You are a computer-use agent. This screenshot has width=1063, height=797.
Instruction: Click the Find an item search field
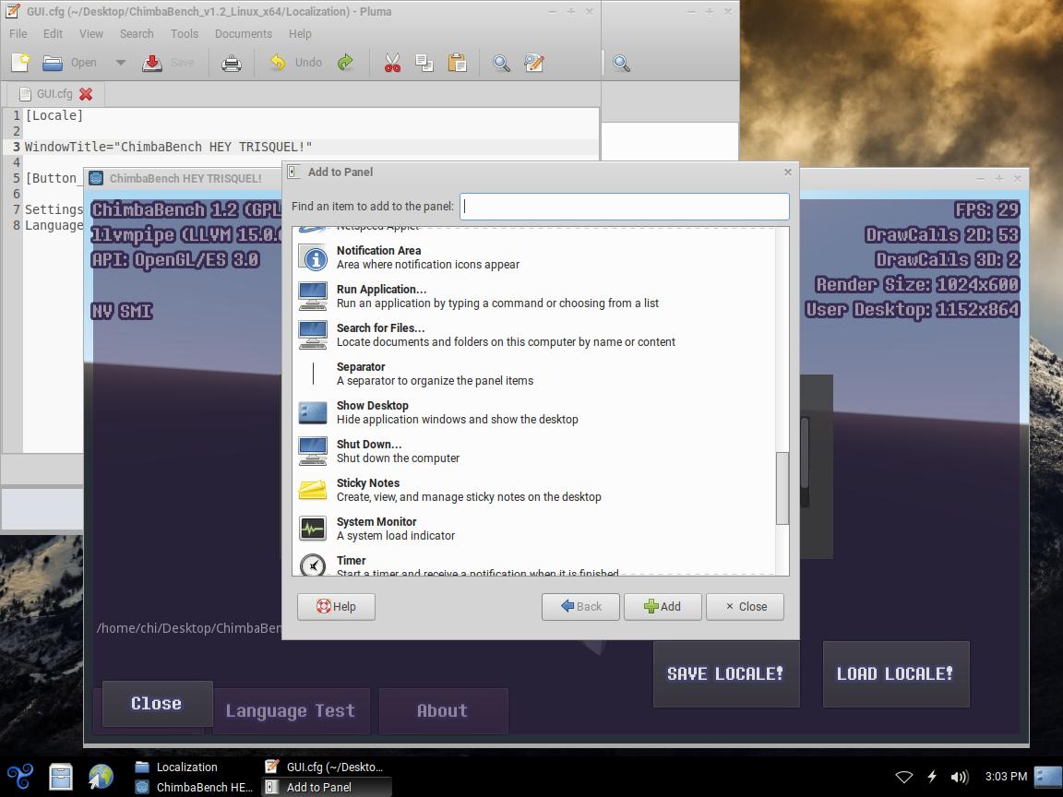click(625, 206)
